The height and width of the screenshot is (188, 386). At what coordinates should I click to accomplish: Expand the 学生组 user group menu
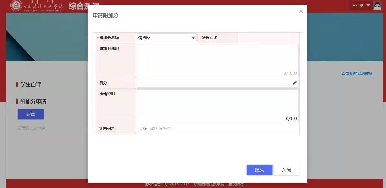[x=361, y=6]
